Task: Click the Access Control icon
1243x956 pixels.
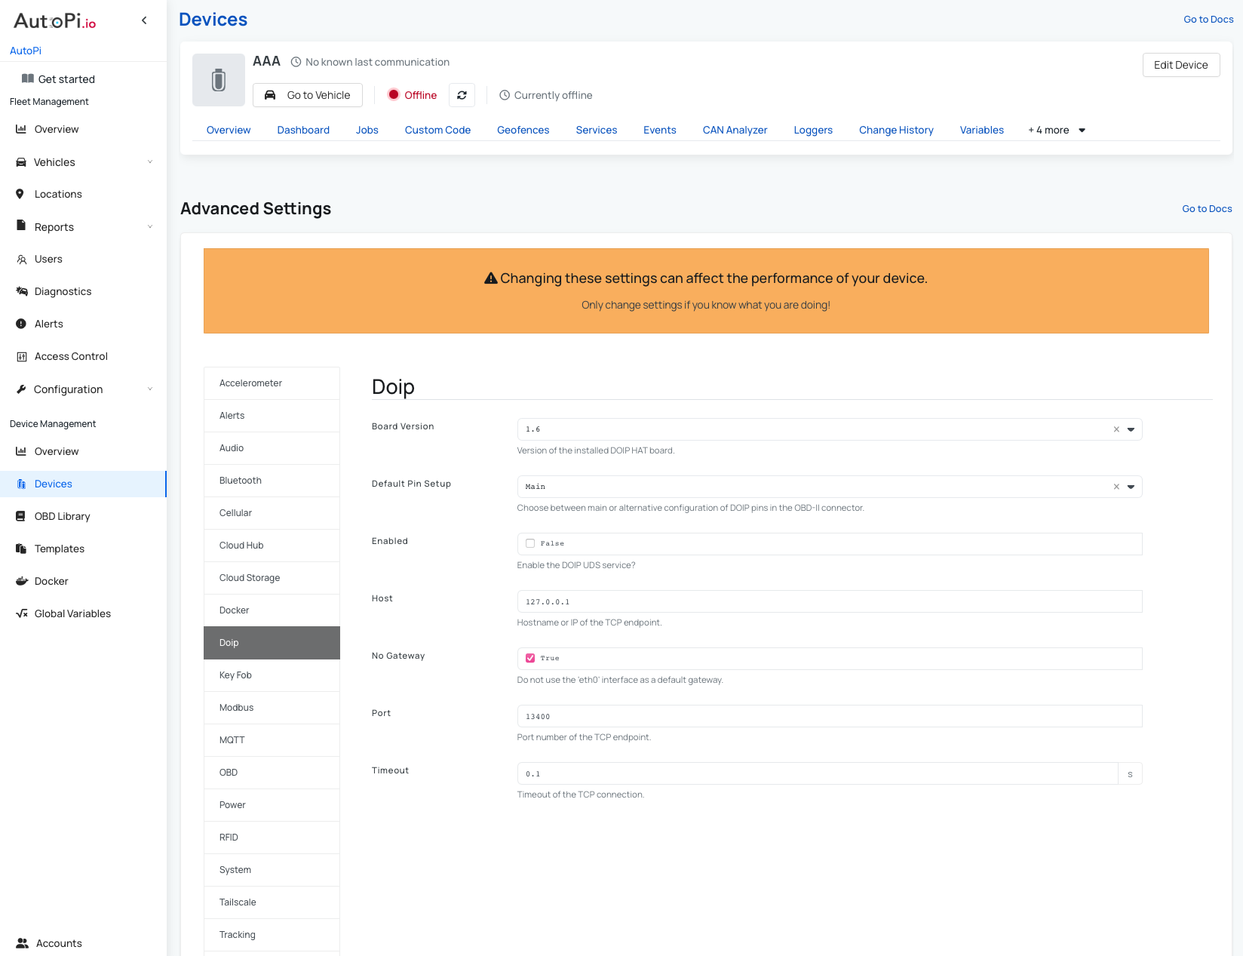Action: 22,357
